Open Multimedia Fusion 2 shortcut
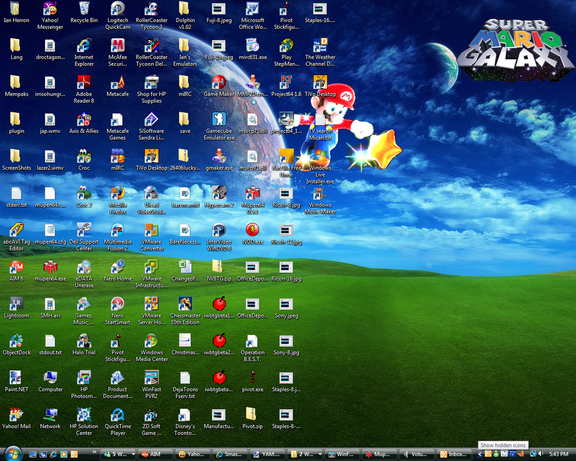This screenshot has height=461, width=576. [118, 237]
